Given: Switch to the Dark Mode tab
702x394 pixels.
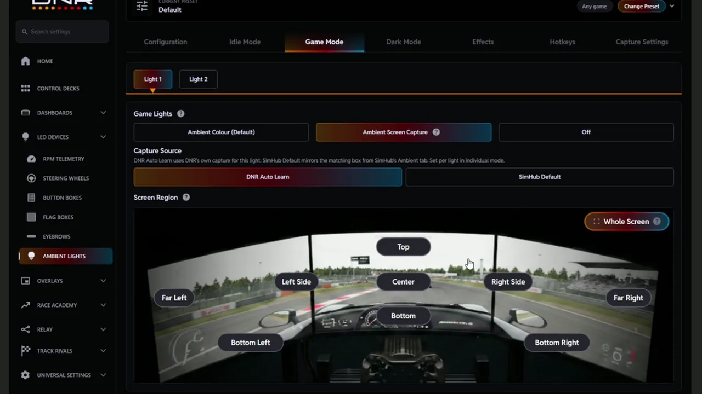Looking at the screenshot, I should tap(404, 42).
